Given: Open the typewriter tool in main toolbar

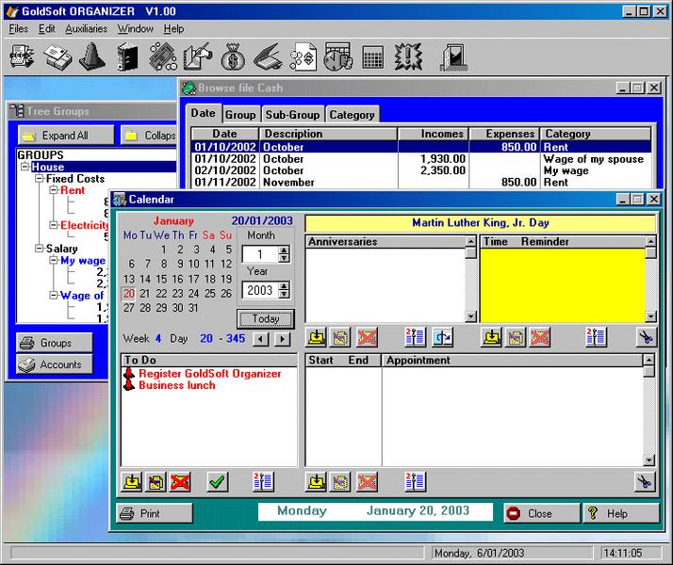Looking at the screenshot, I should (22, 57).
